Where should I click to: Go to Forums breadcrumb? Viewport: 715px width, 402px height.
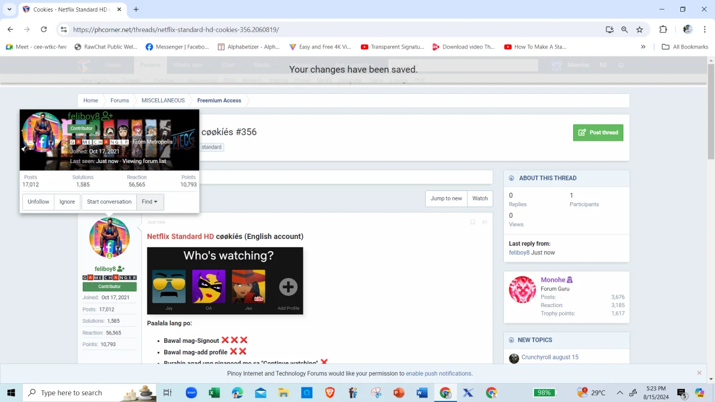(x=120, y=100)
